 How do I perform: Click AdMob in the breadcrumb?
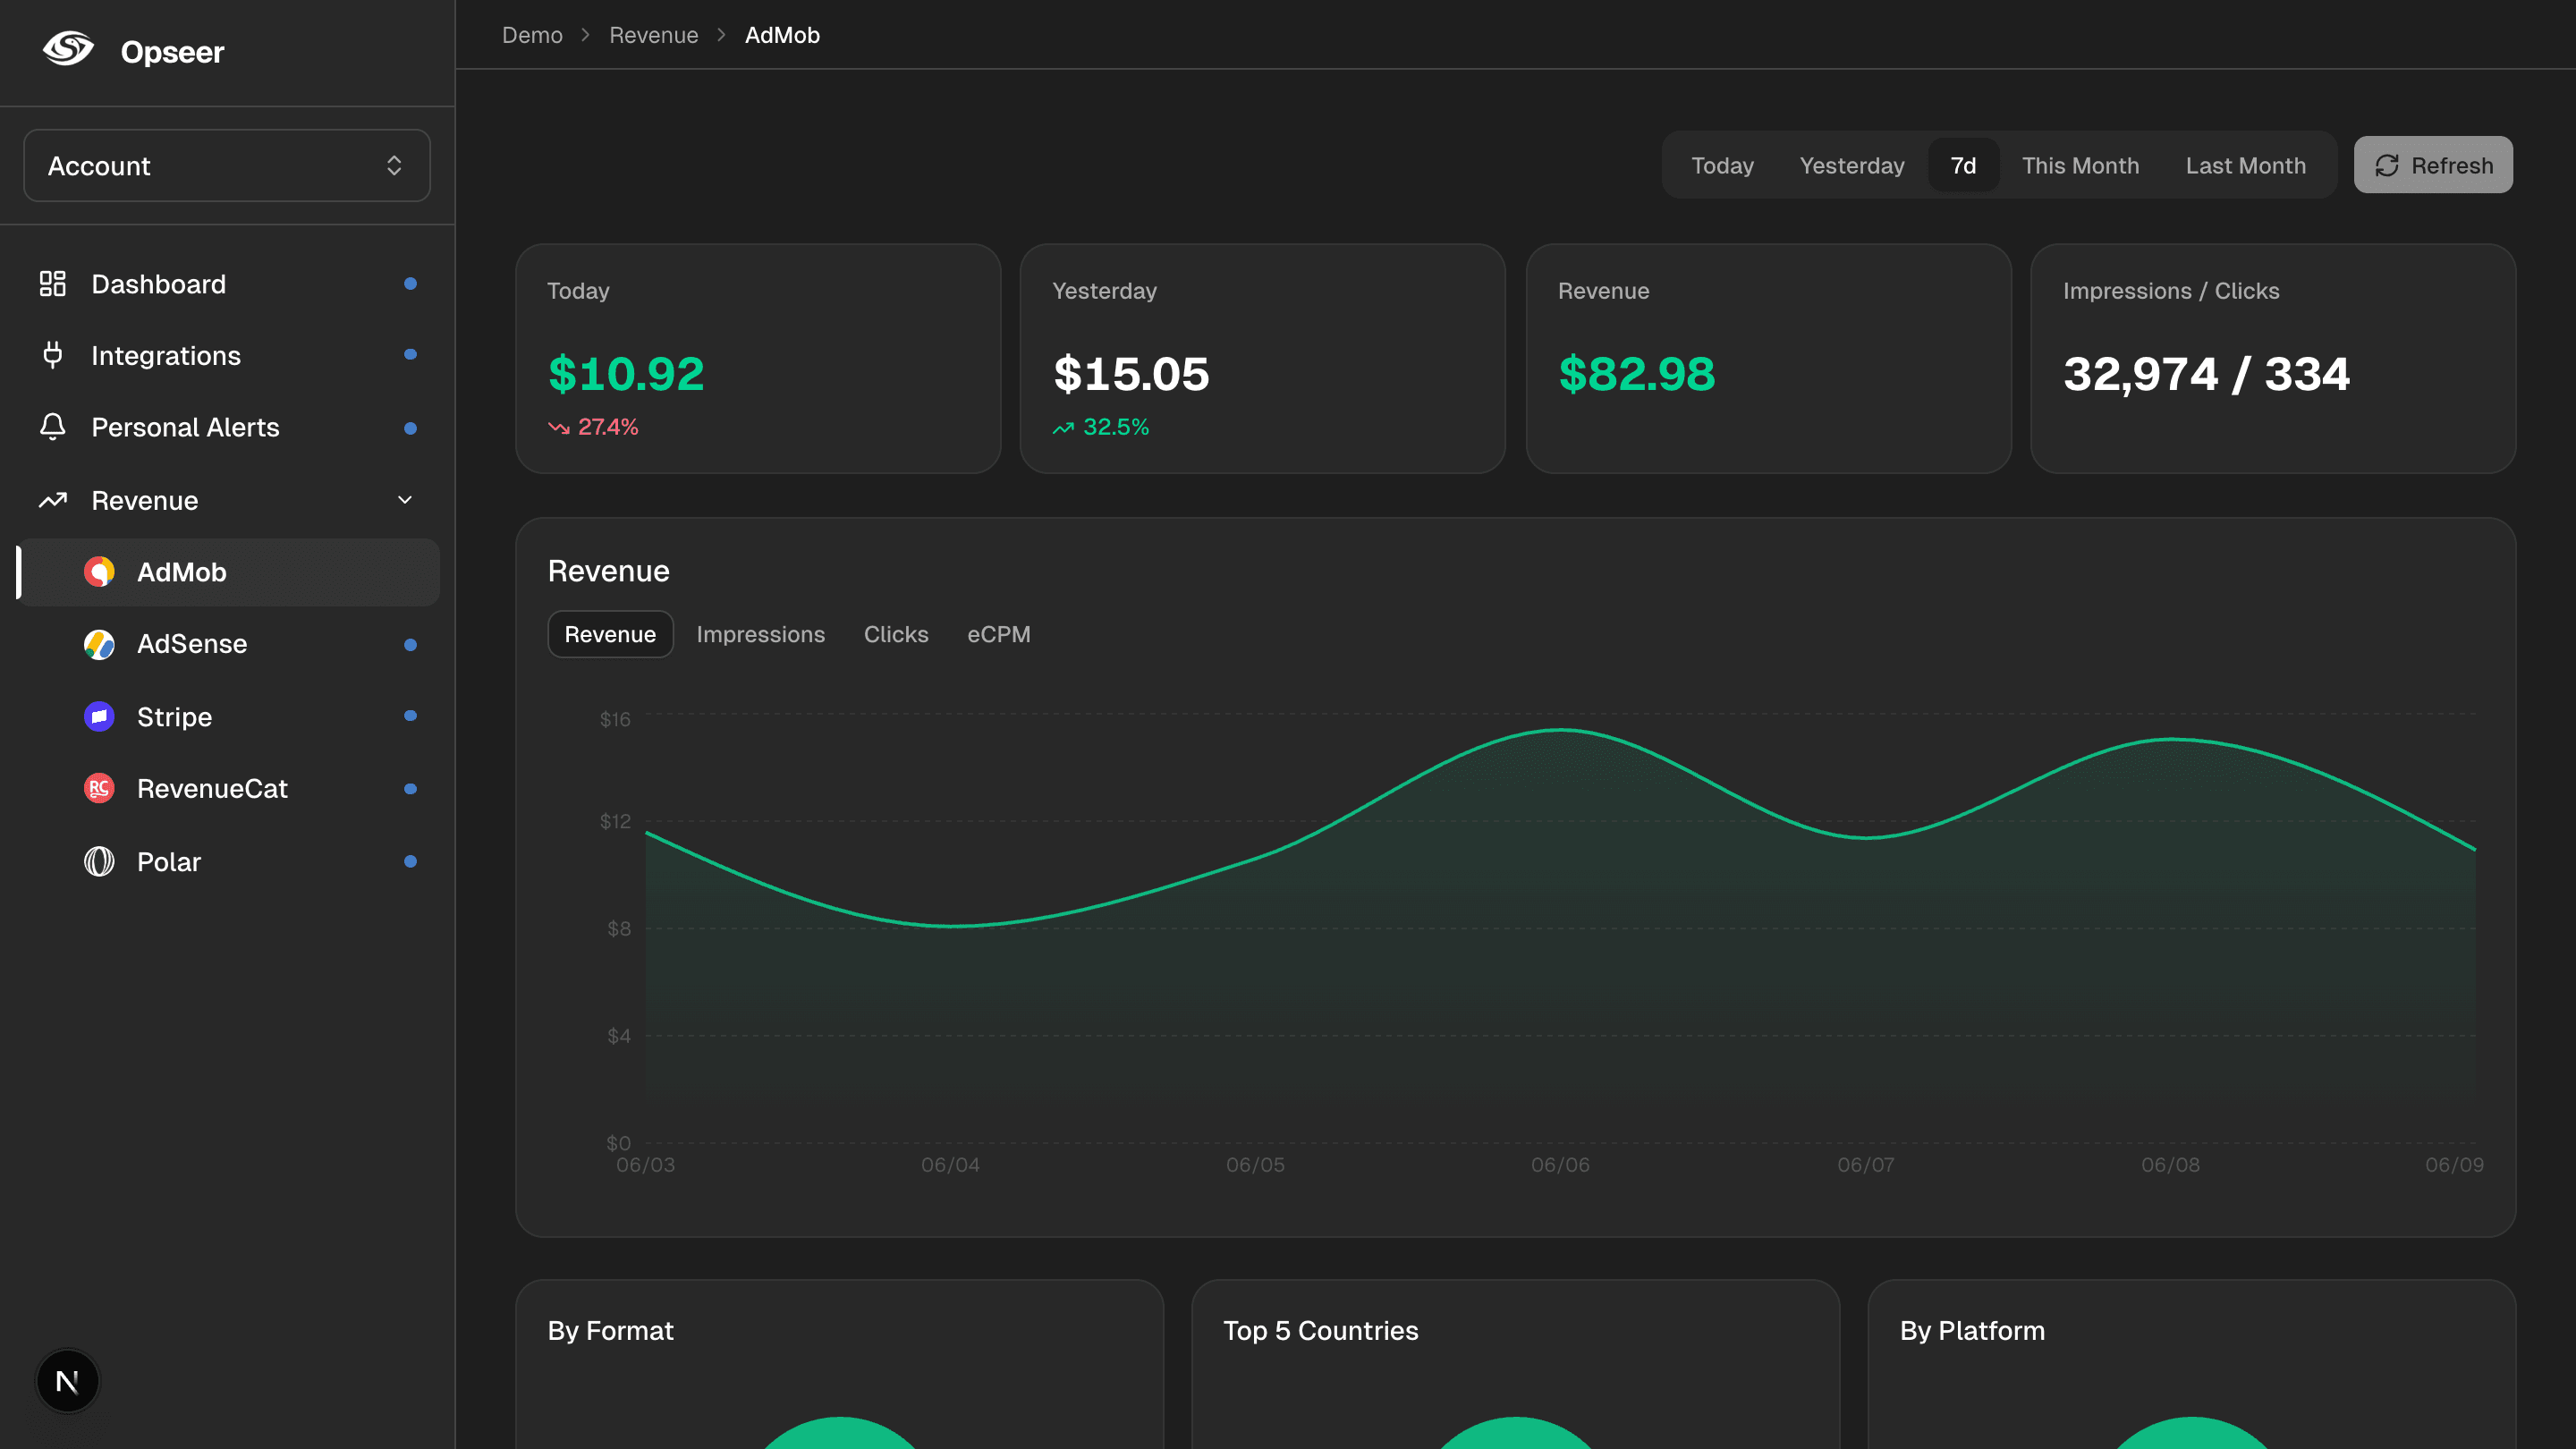point(782,35)
